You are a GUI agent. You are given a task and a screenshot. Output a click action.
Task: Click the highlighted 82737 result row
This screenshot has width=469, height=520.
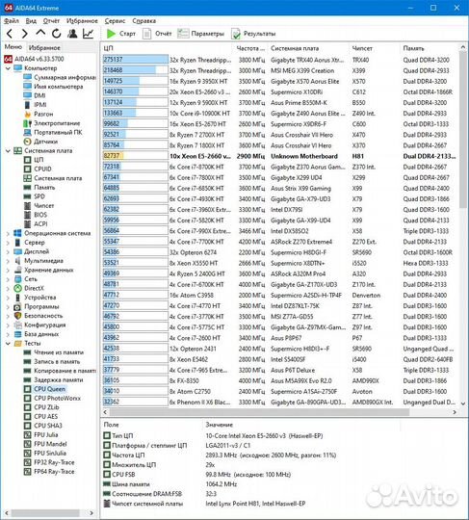pyautogui.click(x=280, y=156)
